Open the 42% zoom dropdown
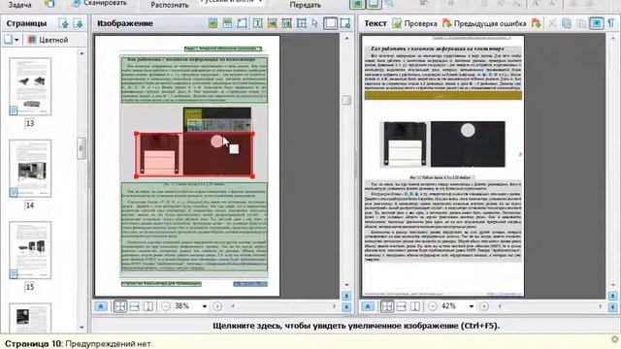This screenshot has width=621, height=349. pos(472,306)
